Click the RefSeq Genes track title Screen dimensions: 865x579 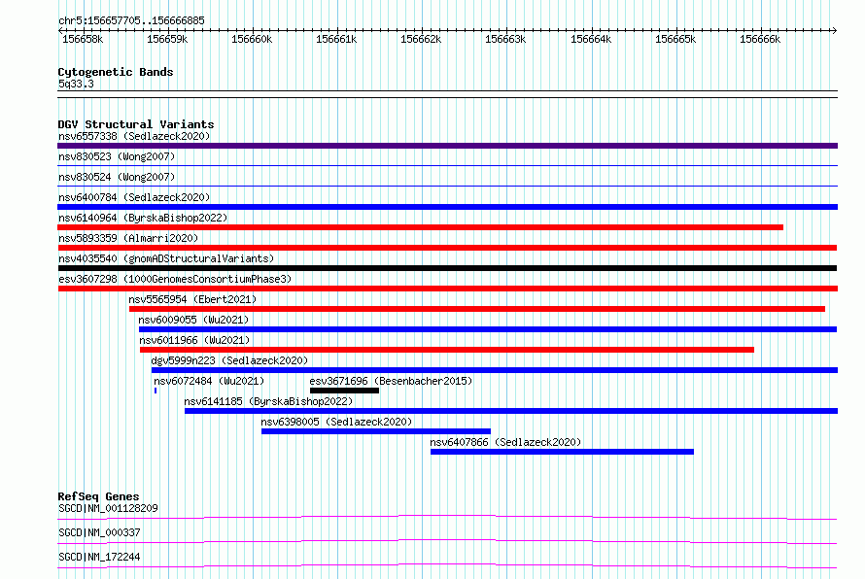[98, 496]
